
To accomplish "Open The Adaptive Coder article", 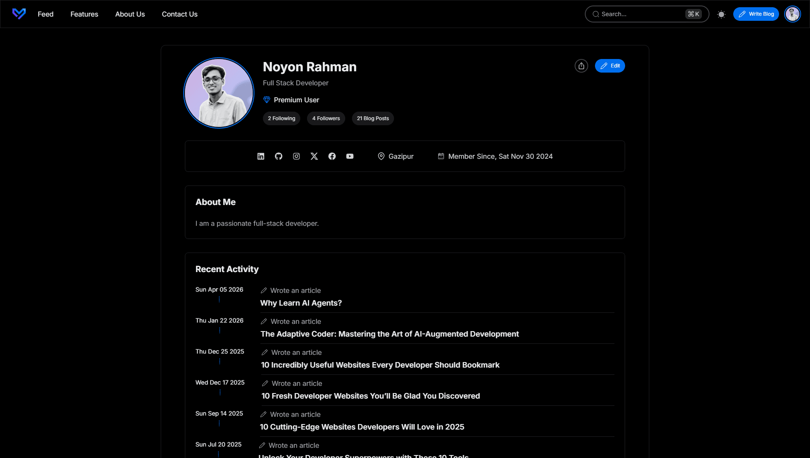I will point(390,334).
